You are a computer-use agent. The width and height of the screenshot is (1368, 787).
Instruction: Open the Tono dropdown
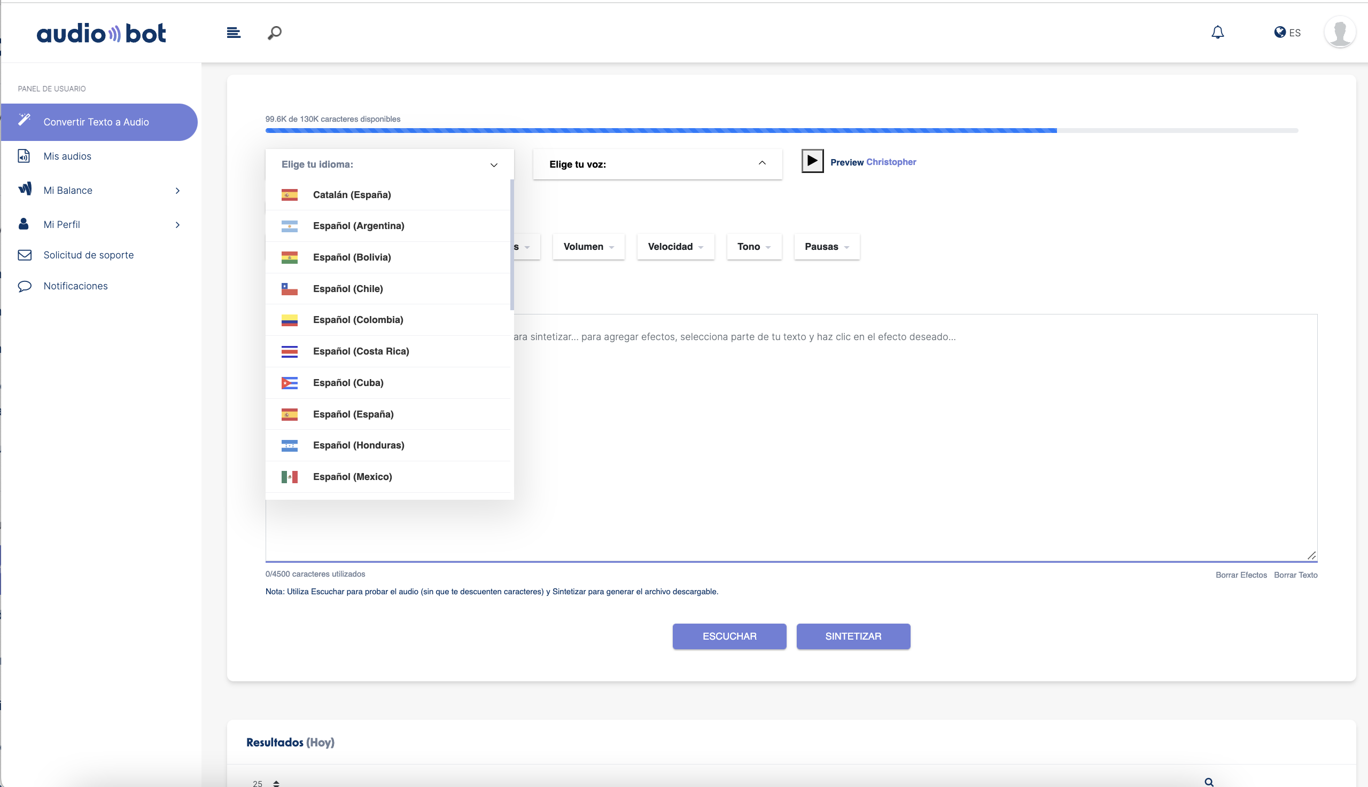click(753, 247)
